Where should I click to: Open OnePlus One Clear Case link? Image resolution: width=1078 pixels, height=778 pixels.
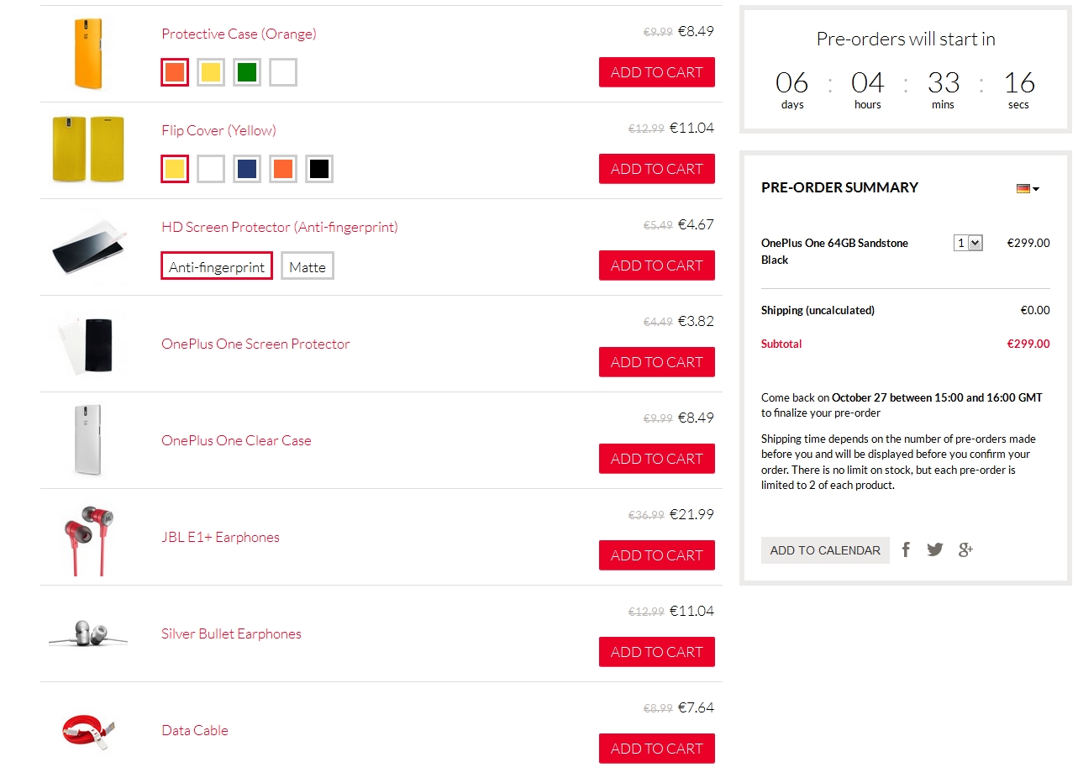click(x=236, y=440)
